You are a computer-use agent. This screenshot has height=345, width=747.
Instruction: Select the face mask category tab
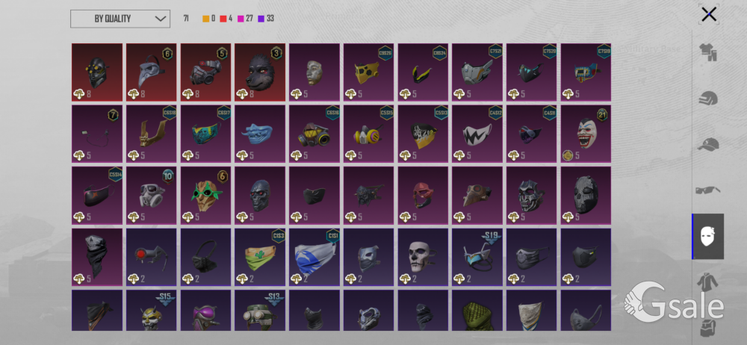click(708, 237)
